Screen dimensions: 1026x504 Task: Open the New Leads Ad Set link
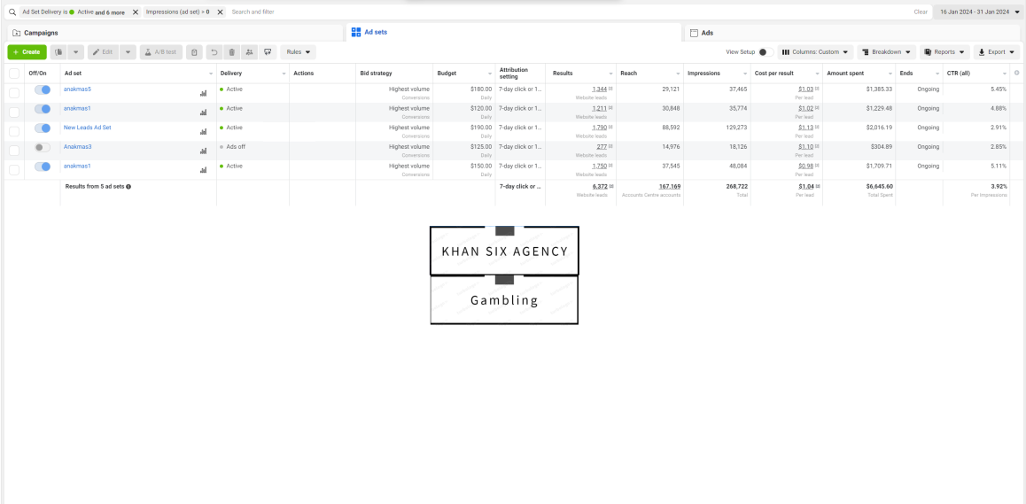click(x=87, y=128)
